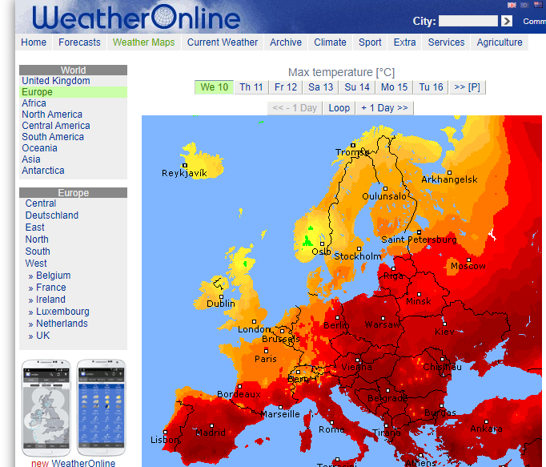Screen dimensions: 546x467
Task: Open East region link
Action: (34, 227)
